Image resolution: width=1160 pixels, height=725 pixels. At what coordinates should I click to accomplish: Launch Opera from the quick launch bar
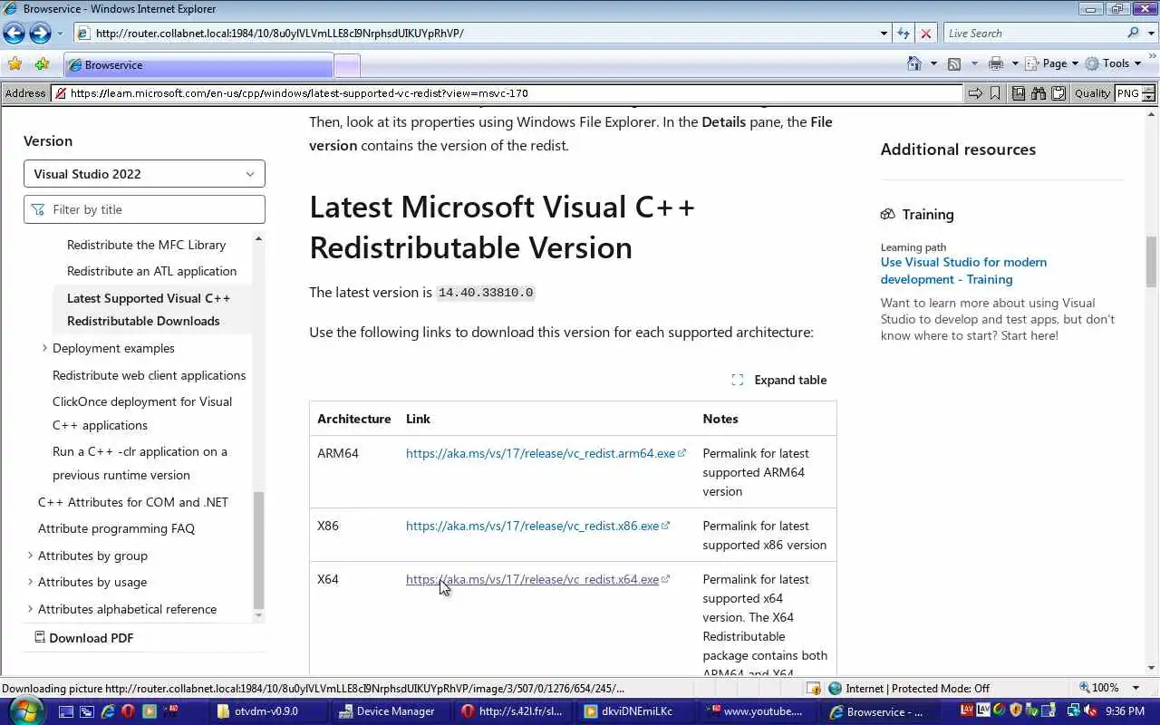point(128,711)
